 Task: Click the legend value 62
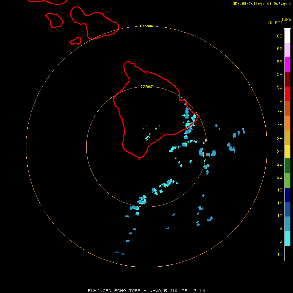[280, 49]
